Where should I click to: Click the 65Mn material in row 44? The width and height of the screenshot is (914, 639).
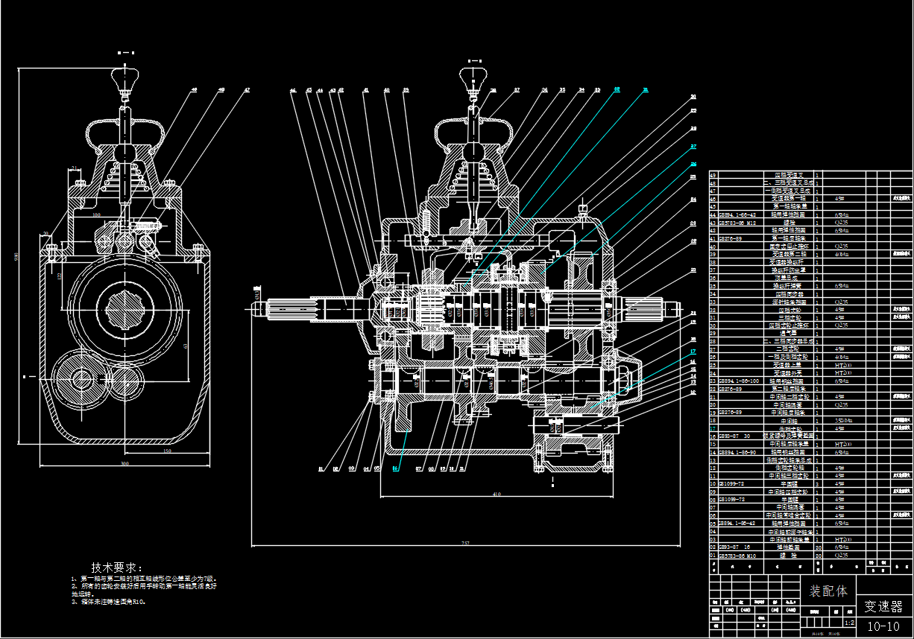tap(842, 214)
